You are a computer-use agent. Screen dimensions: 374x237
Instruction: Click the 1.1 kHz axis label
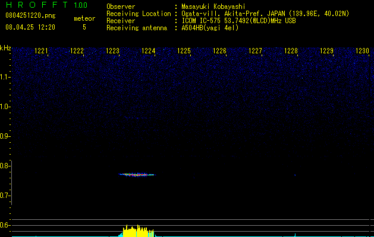[x=5, y=77]
